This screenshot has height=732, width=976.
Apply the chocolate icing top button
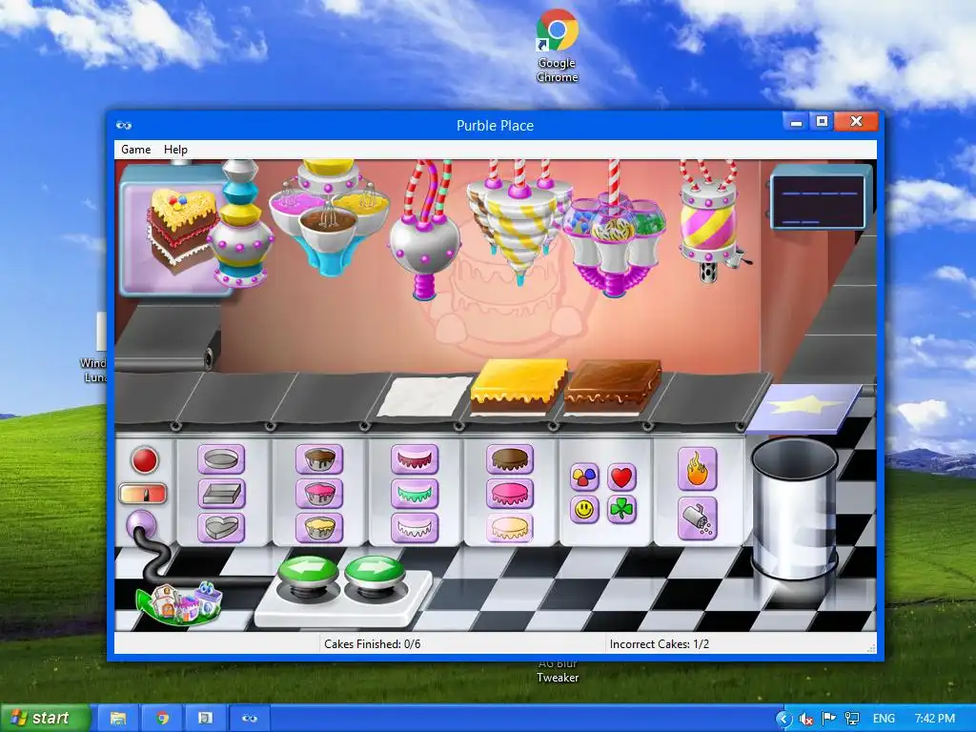point(510,460)
